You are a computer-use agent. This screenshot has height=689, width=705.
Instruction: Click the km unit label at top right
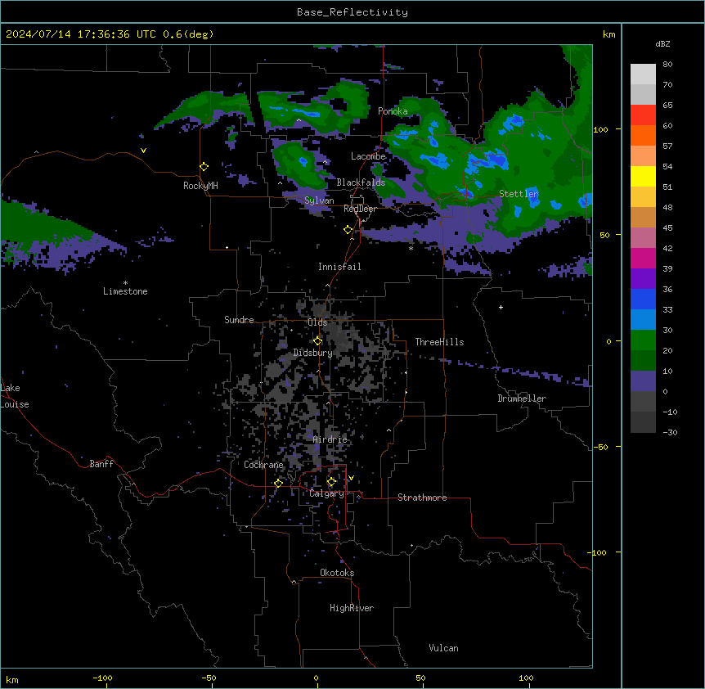click(608, 34)
